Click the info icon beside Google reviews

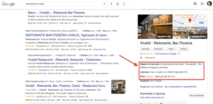(x=179, y=54)
